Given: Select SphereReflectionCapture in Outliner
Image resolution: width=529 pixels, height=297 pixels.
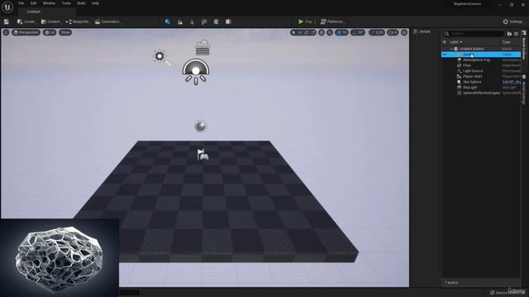Looking at the screenshot, I should (x=481, y=93).
